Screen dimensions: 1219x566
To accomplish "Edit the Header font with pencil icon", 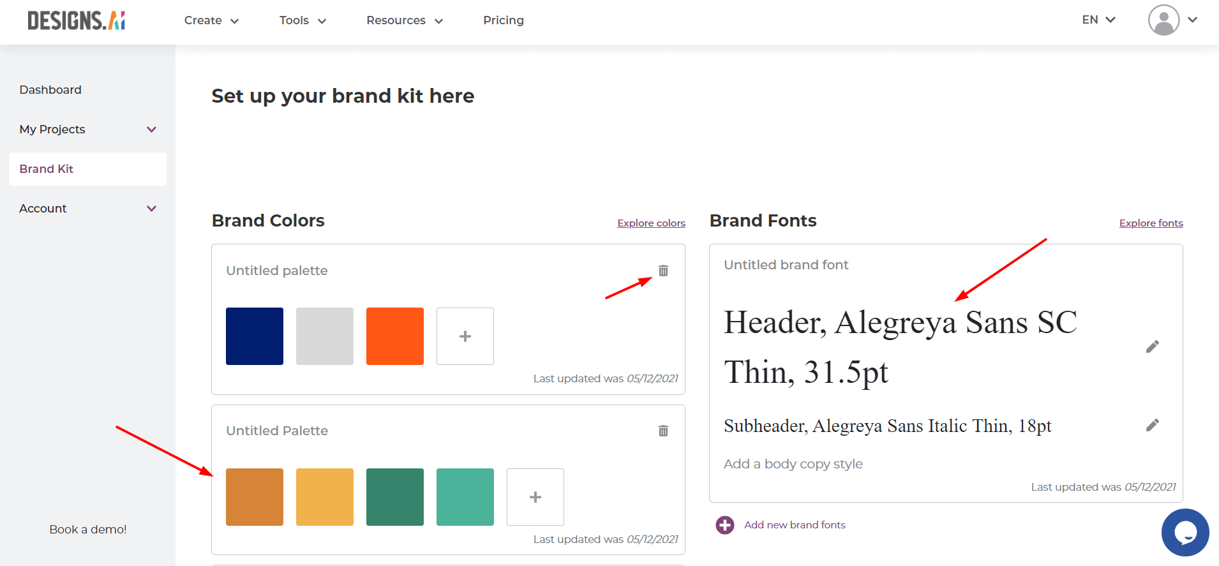I will coord(1152,346).
